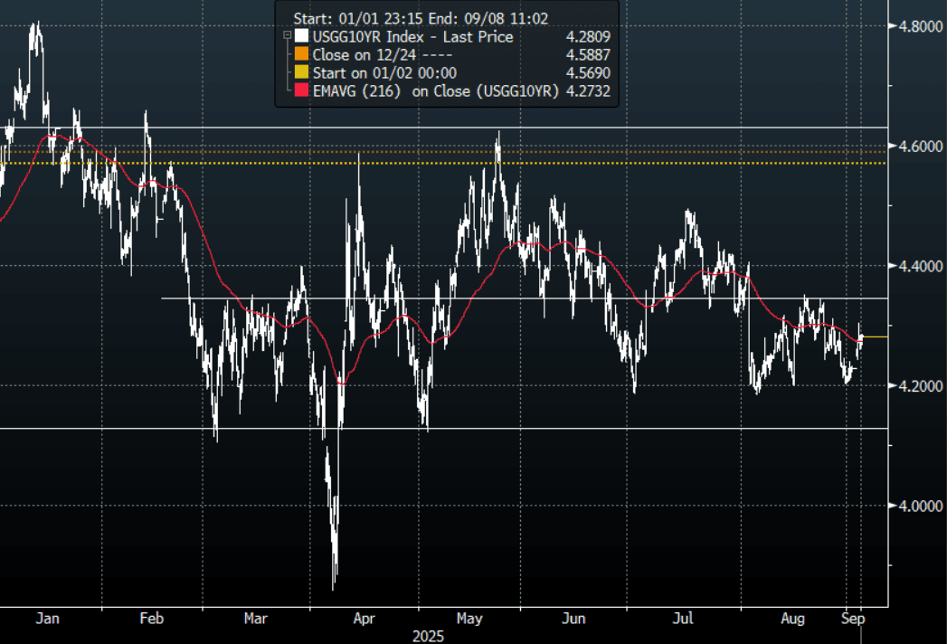This screenshot has width=947, height=644.
Task: Click the Jan label on the time axis
Action: point(47,619)
